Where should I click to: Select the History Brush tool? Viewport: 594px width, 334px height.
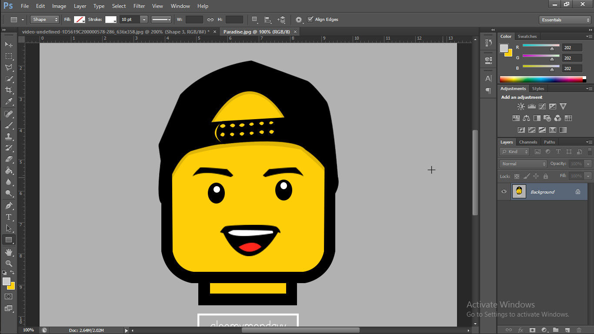9,148
